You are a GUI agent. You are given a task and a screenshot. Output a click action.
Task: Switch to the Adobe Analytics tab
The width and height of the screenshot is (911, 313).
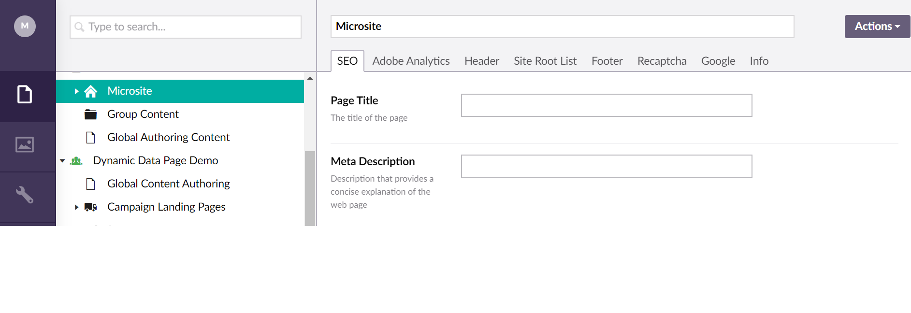coord(411,61)
